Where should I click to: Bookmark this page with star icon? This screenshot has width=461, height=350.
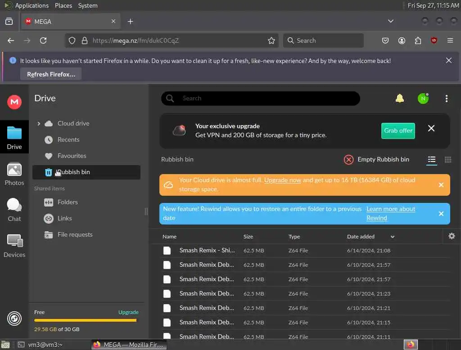tap(271, 40)
